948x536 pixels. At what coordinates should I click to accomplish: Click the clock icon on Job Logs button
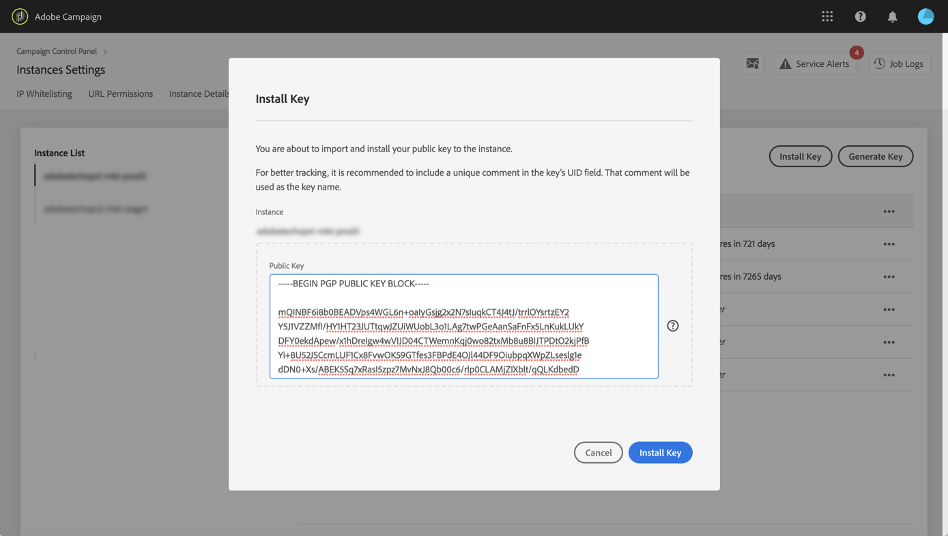(x=878, y=63)
